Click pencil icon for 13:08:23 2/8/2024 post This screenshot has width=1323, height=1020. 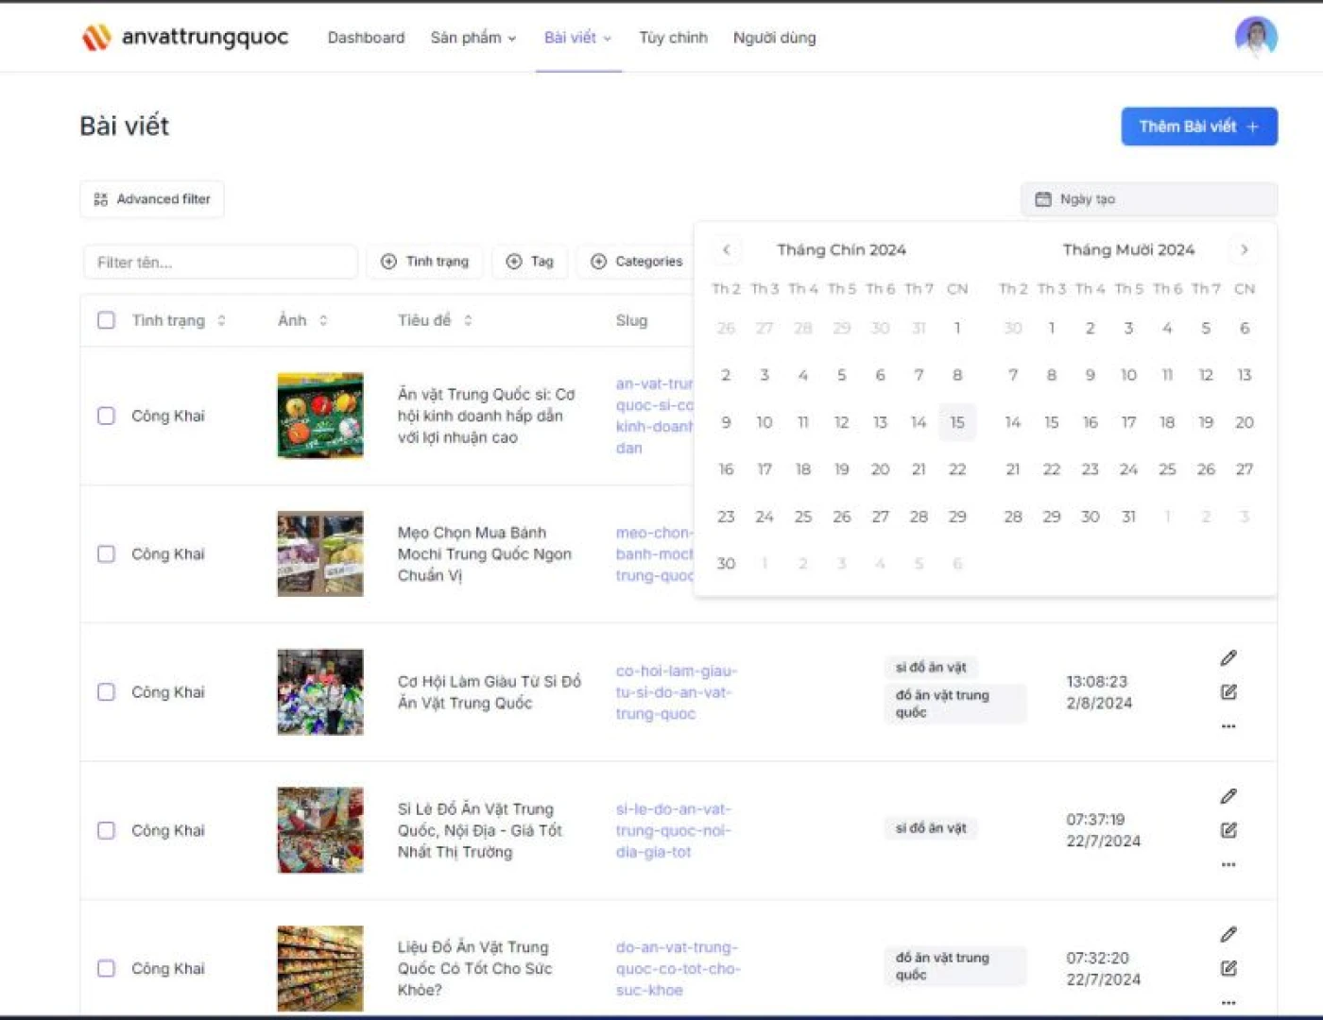click(x=1228, y=658)
